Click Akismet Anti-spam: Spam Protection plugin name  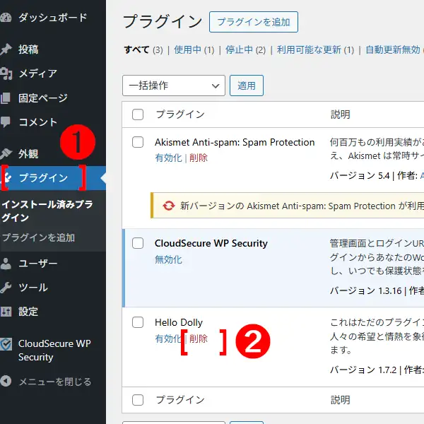pyautogui.click(x=235, y=142)
